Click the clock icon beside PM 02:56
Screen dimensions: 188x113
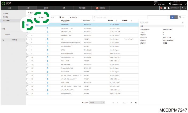click(x=170, y=3)
